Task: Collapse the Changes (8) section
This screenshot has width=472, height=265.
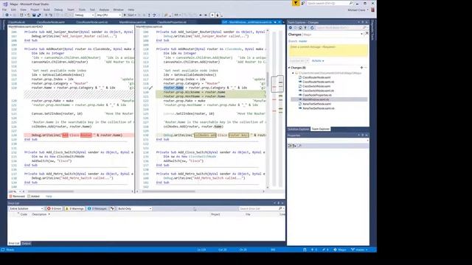Action: tap(289, 68)
